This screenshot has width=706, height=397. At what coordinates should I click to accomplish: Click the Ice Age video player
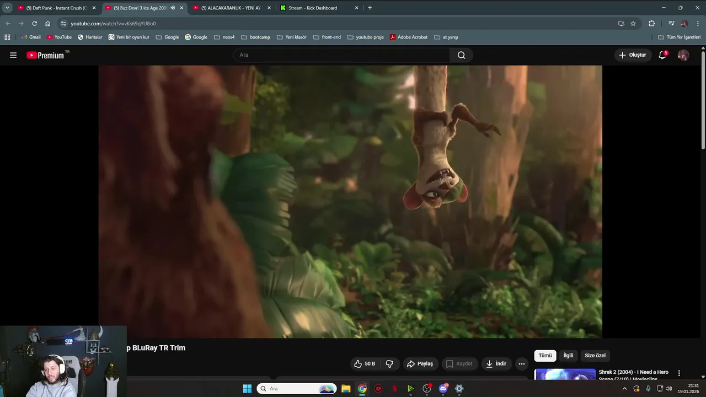[350, 201]
